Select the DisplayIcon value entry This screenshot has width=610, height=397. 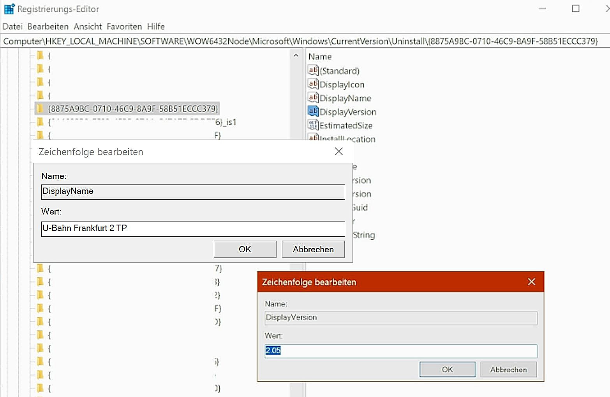tap(342, 84)
